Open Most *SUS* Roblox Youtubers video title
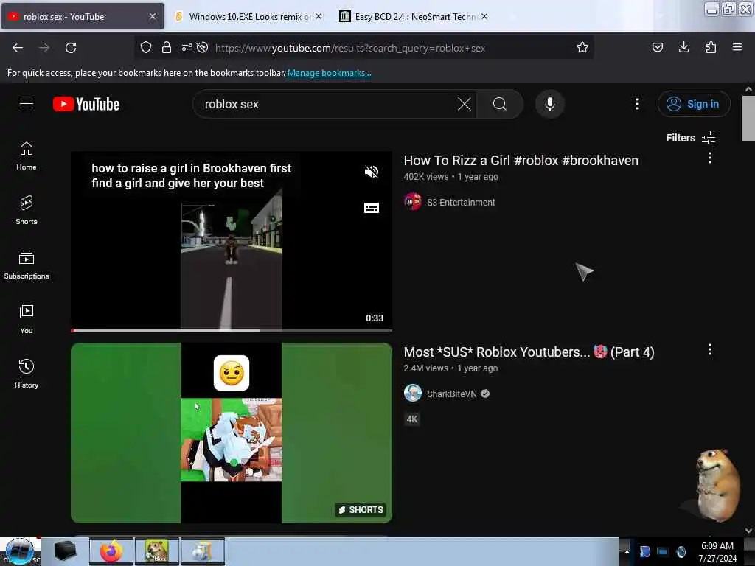The height and width of the screenshot is (566, 755). coord(529,352)
